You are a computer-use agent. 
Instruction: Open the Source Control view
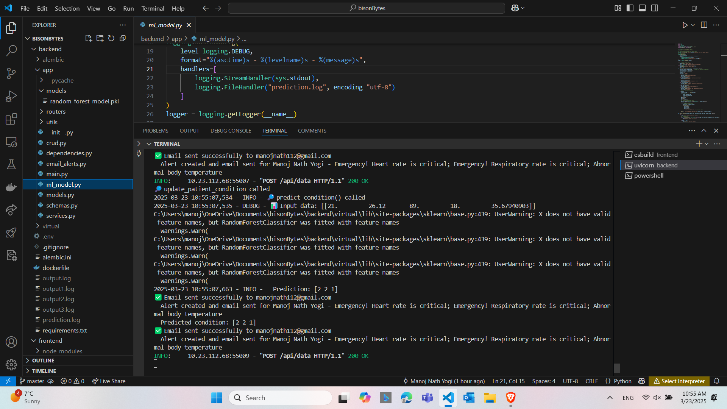(x=11, y=73)
